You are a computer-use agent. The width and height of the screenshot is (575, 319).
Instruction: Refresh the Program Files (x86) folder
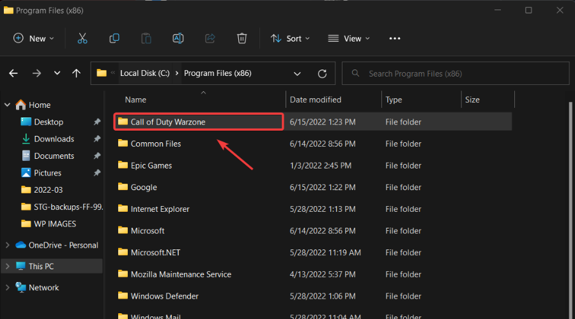pyautogui.click(x=323, y=73)
